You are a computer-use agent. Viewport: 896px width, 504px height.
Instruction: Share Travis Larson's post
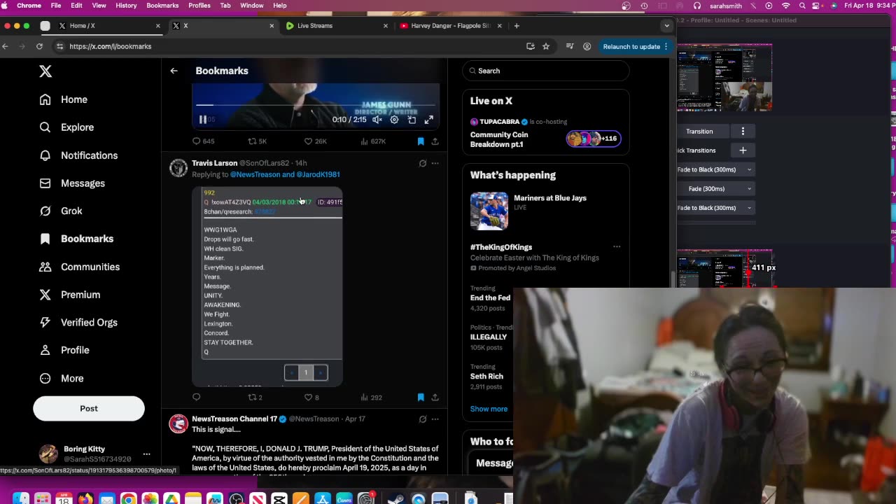[x=435, y=398]
